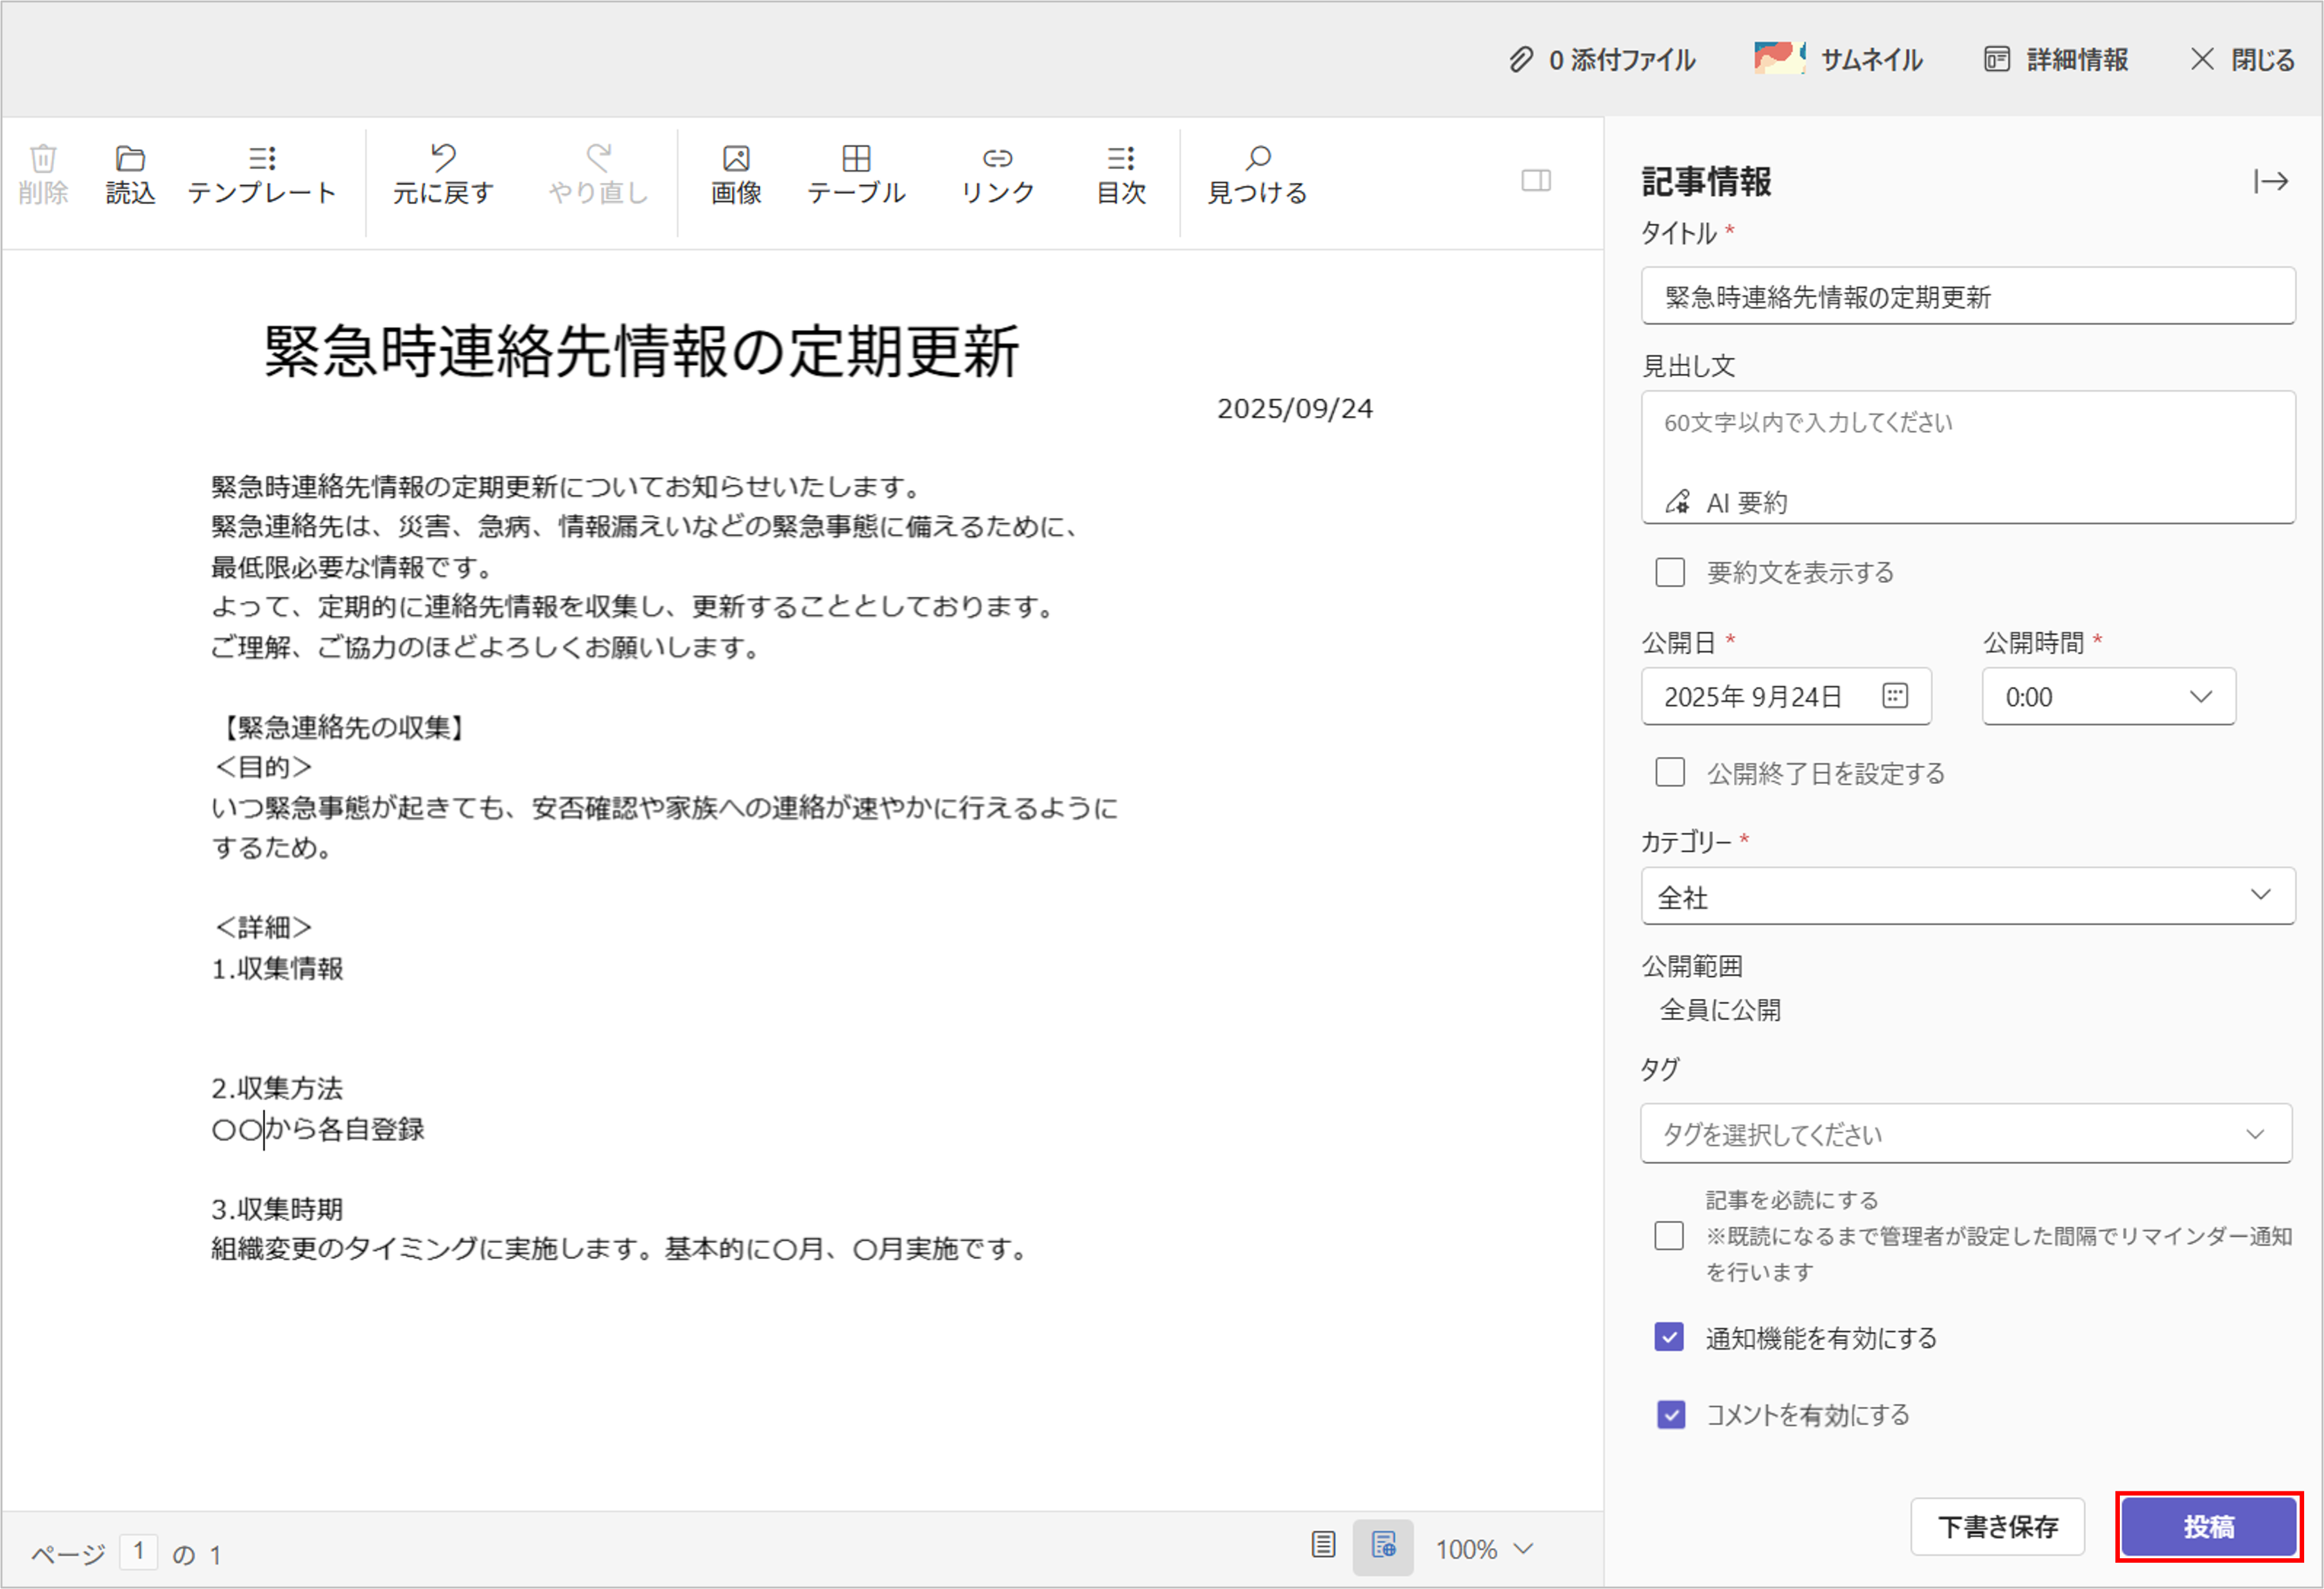Viewport: 2324px width, 1589px height.
Task: Check 公開終了日を設定する option
Action: 1669,772
